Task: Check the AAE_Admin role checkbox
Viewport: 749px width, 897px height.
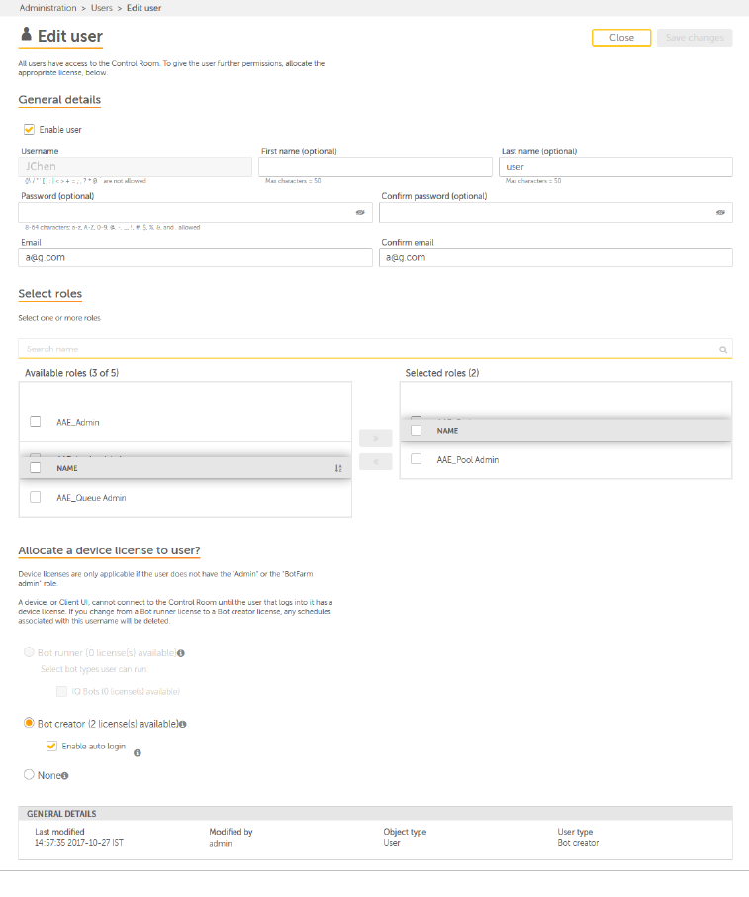Action: pos(35,422)
